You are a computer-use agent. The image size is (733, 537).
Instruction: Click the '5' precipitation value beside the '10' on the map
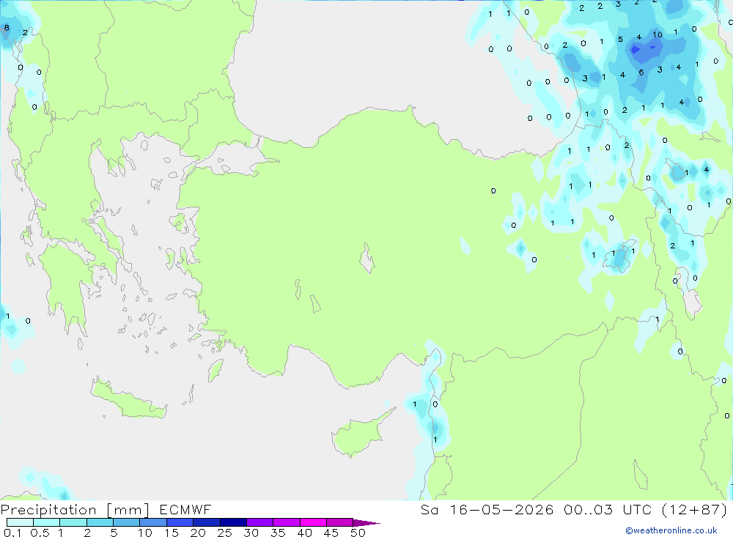click(x=620, y=40)
